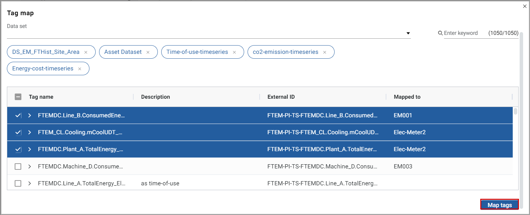Uncheck the FTEMDC.Line_B.ConsumedEnergy row checkbox
Image resolution: width=530 pixels, height=215 pixels.
[x=18, y=116]
